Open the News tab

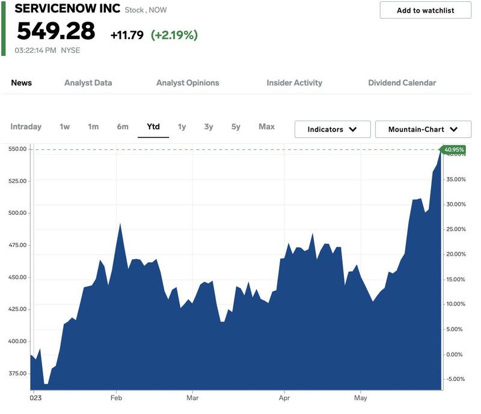(22, 83)
